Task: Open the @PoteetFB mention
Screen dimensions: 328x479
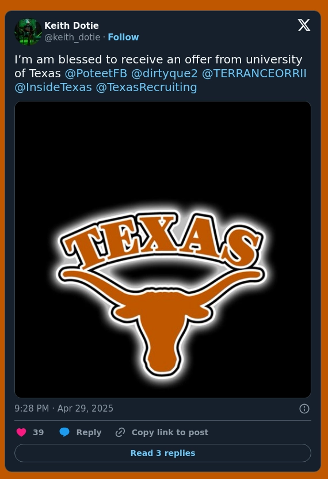Action: click(x=96, y=73)
